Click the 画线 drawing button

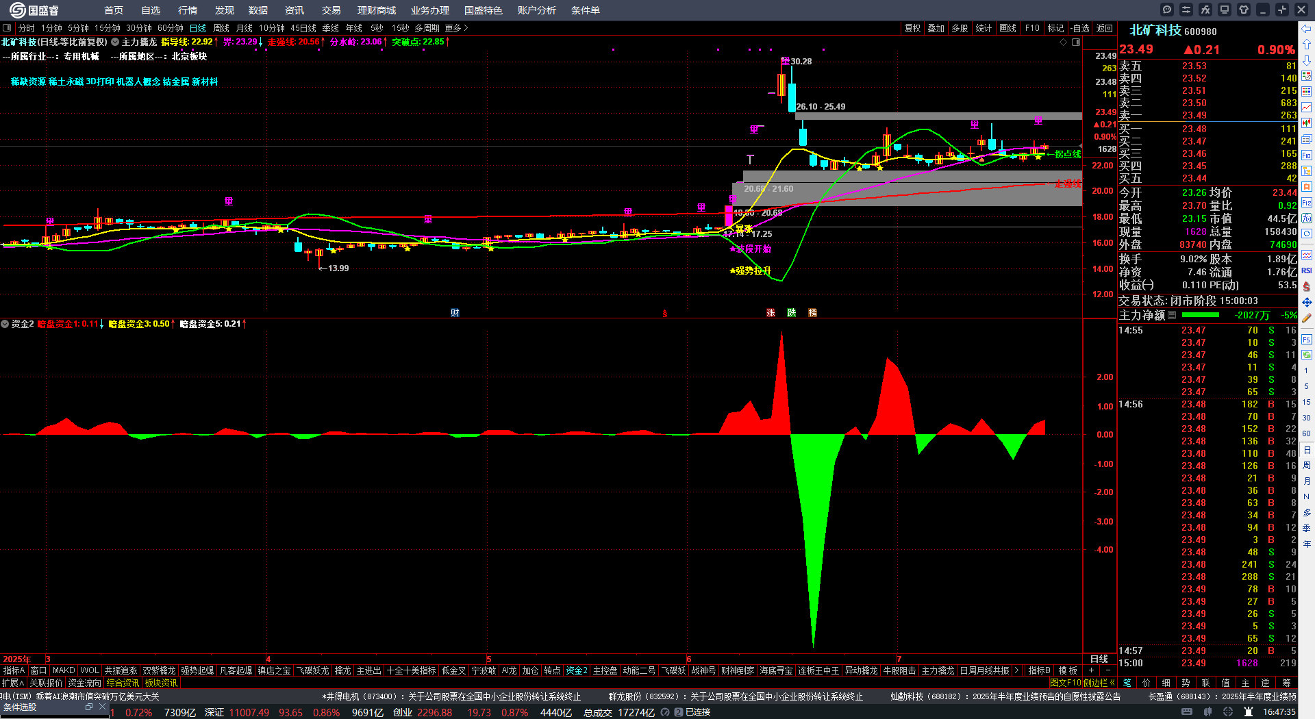[1008, 28]
